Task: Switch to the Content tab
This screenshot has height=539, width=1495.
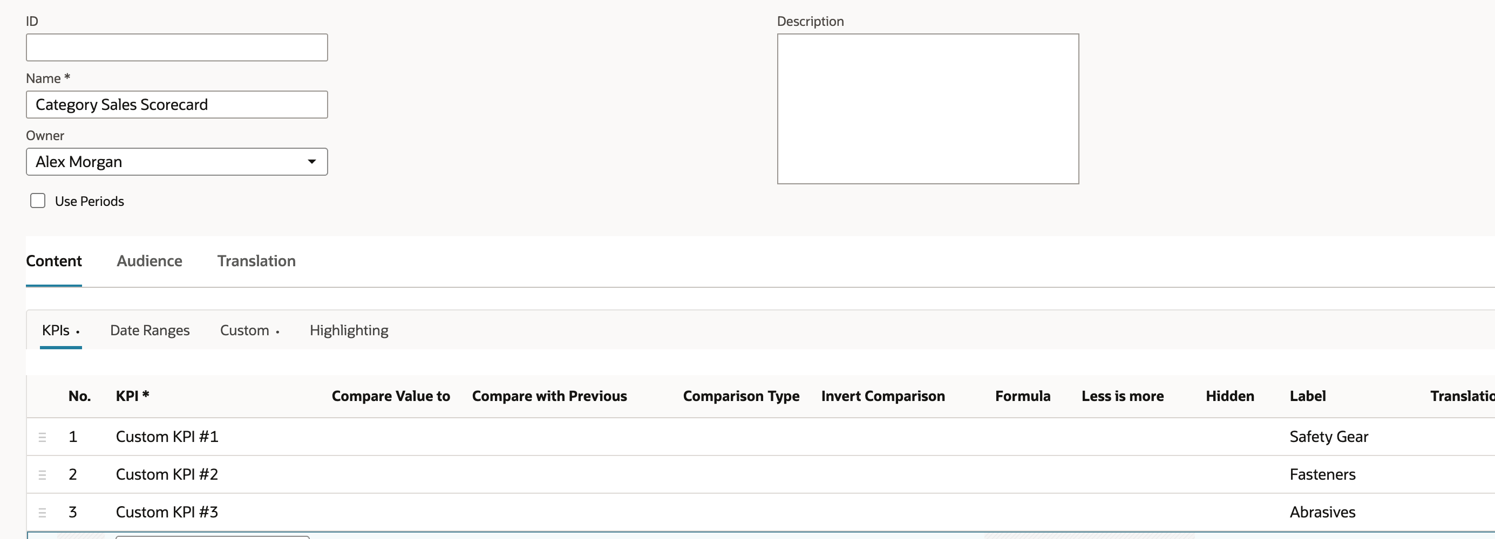Action: click(x=54, y=261)
